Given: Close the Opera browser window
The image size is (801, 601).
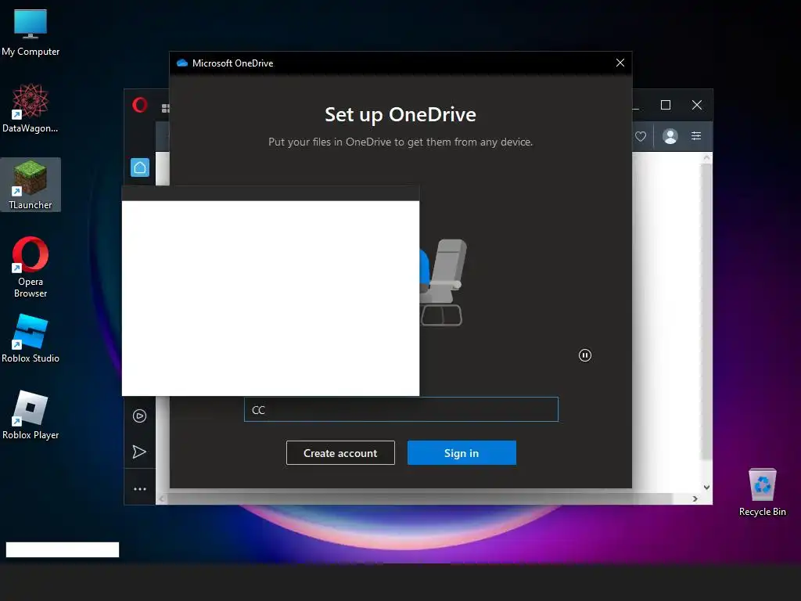Looking at the screenshot, I should [697, 106].
